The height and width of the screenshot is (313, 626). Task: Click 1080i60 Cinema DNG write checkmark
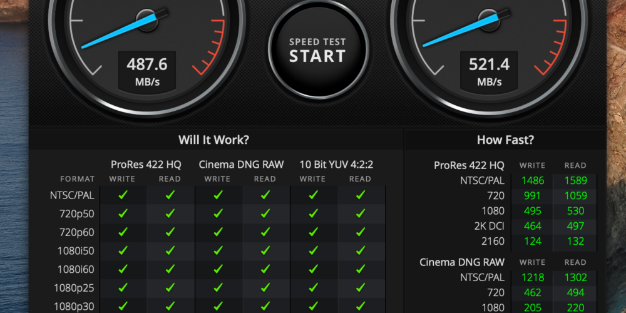click(x=218, y=269)
